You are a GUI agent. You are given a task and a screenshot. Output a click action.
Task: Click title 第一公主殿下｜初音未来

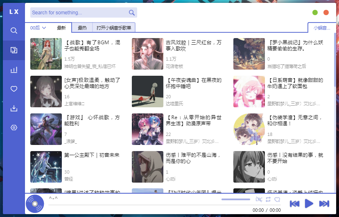pyautogui.click(x=92, y=155)
